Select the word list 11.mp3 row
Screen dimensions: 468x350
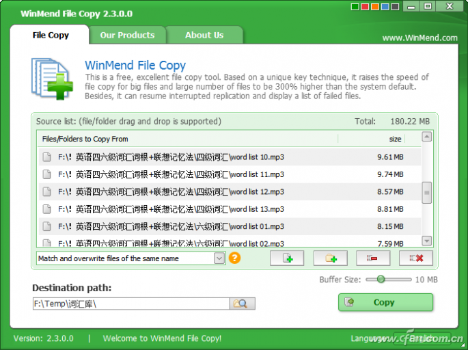pyautogui.click(x=230, y=174)
